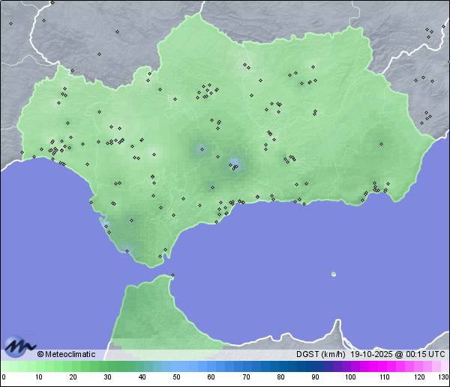Select the 130 maximum on the scale
Screen dimensions: 450x387
443,377
